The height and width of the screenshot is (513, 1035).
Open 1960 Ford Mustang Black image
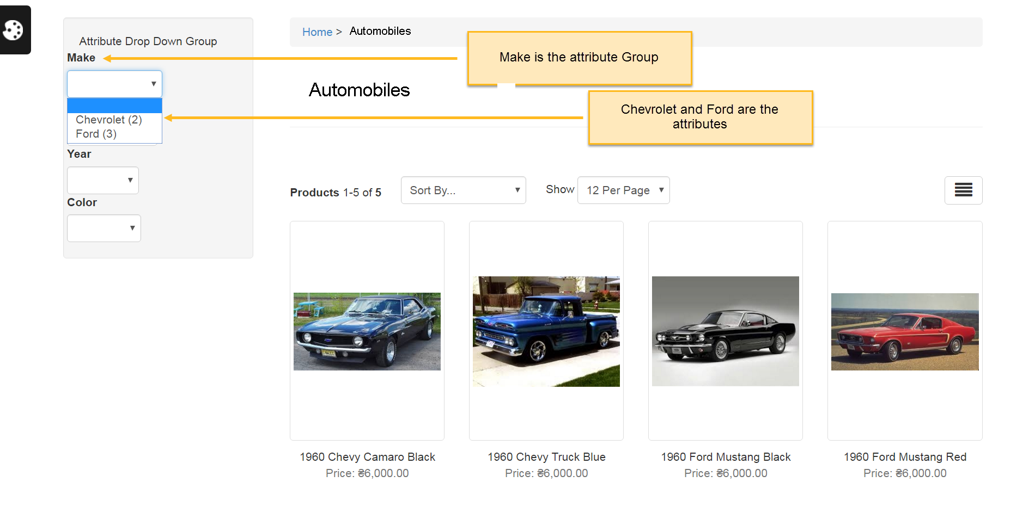(x=726, y=331)
